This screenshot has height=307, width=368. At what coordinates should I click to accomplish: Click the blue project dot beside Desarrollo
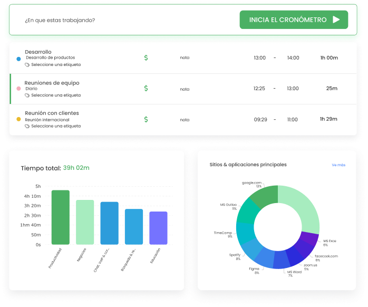19,58
